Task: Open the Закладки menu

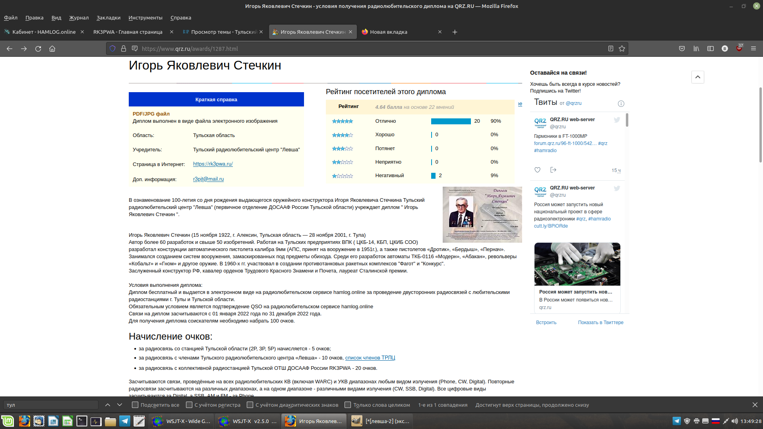Action: (x=108, y=17)
